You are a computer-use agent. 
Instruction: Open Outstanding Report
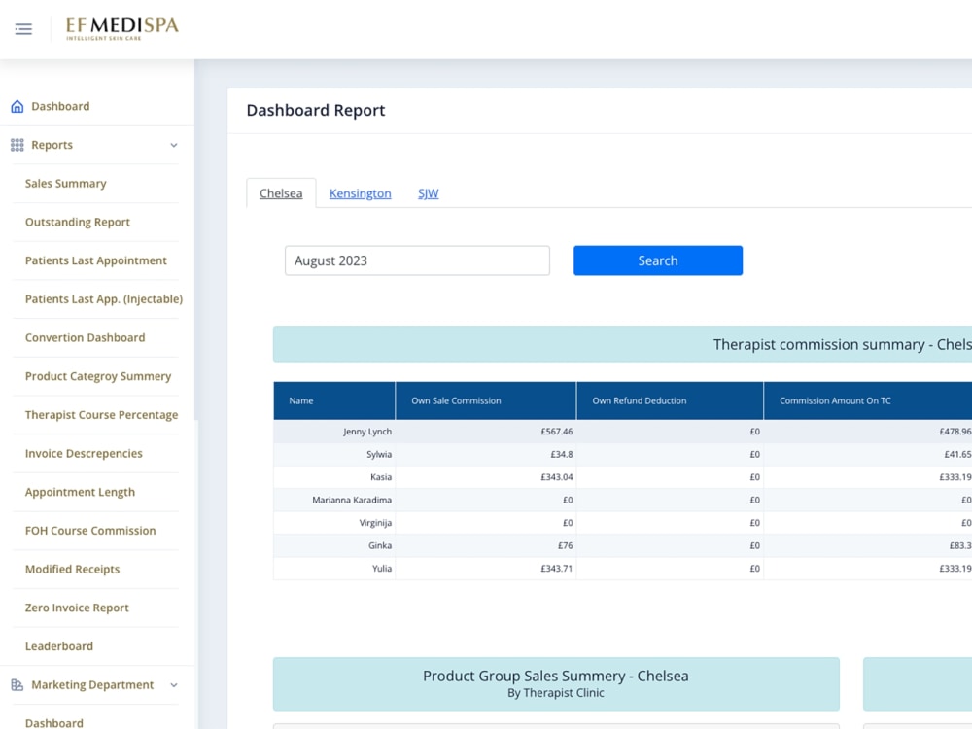[78, 222]
